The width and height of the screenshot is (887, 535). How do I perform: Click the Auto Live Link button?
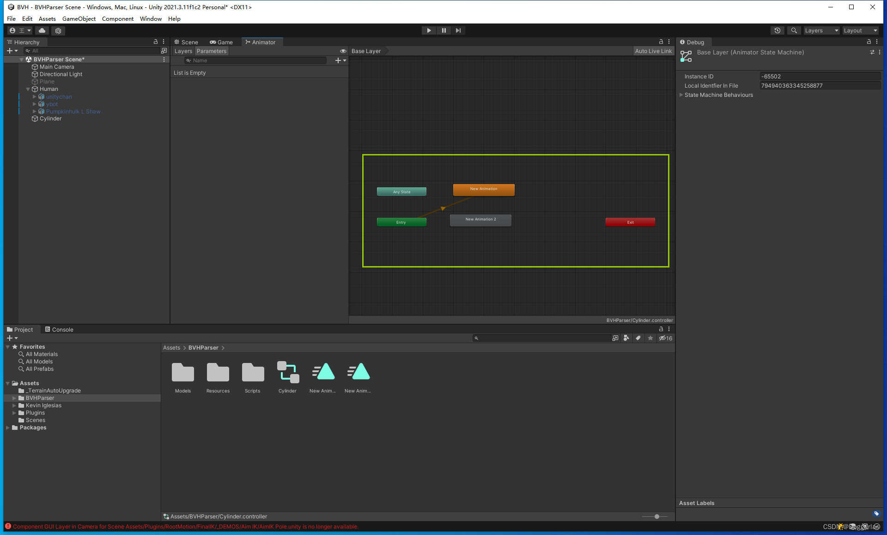653,51
